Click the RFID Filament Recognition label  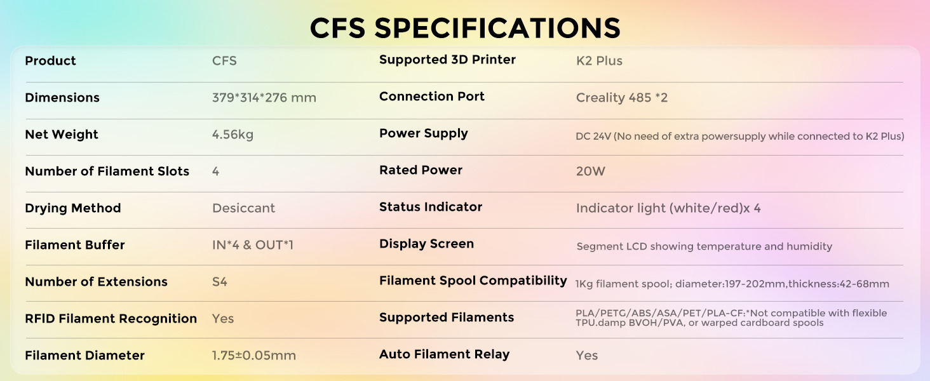(111, 319)
